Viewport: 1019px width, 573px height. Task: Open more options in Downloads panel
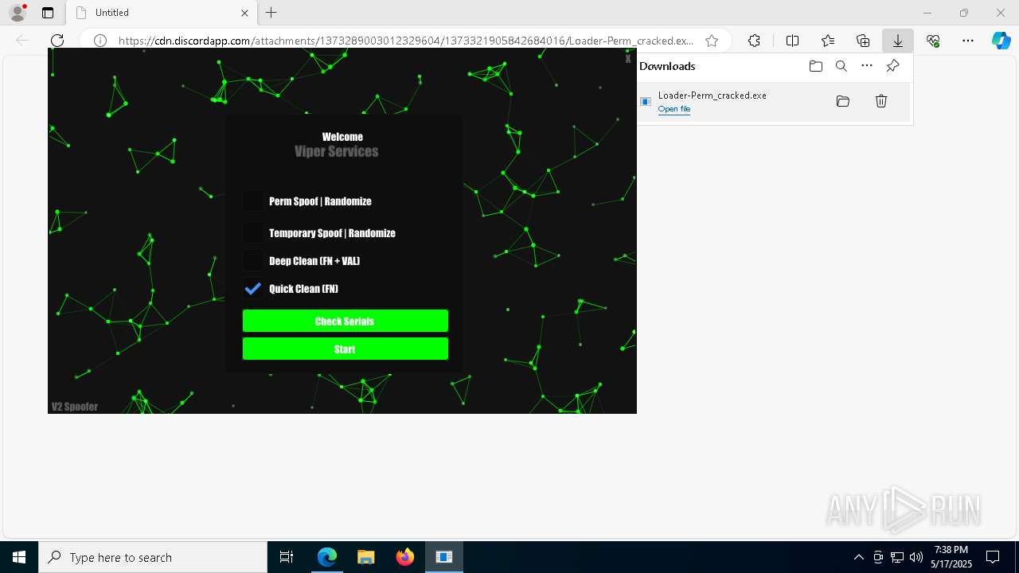click(867, 66)
